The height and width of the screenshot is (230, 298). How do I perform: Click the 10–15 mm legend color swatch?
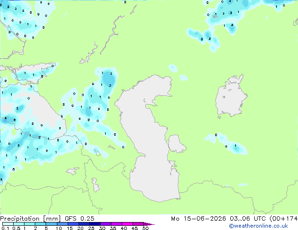click(x=62, y=224)
